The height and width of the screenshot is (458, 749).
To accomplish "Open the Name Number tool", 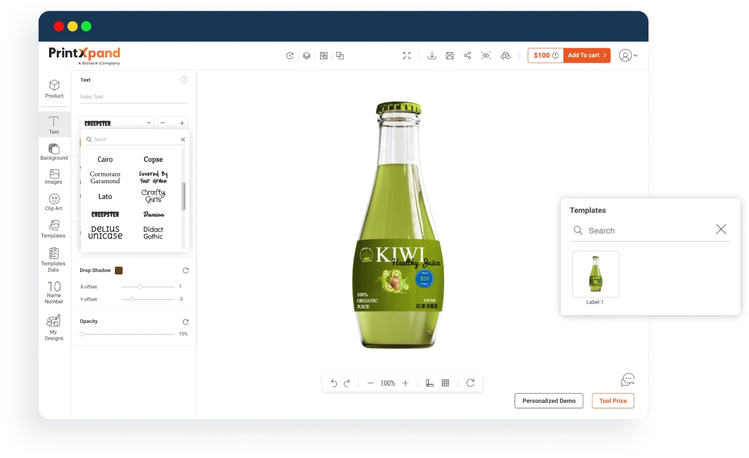I will tap(54, 292).
